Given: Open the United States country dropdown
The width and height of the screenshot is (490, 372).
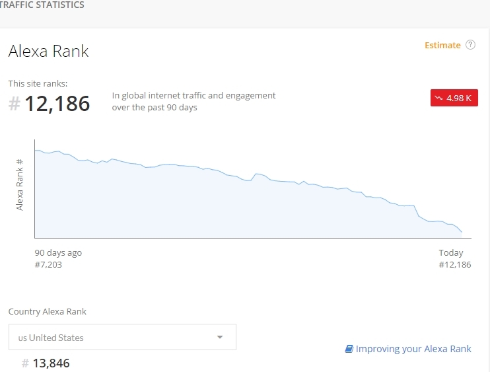Looking at the screenshot, I should 122,337.
